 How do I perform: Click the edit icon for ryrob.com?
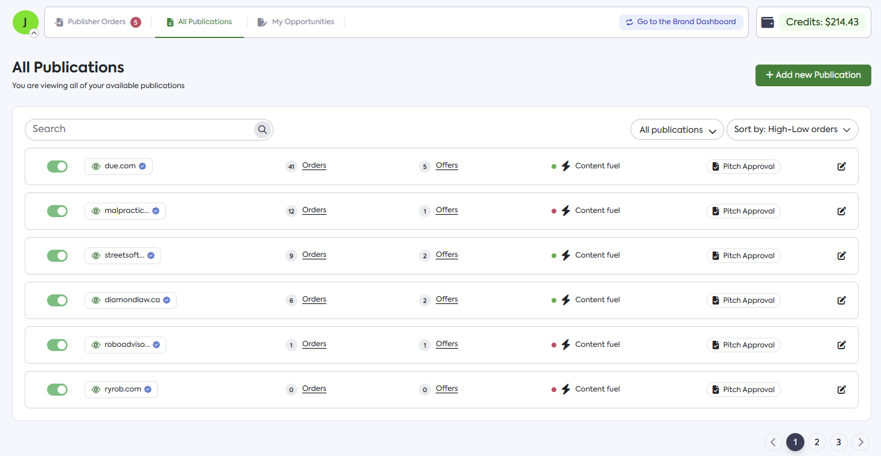coord(841,390)
